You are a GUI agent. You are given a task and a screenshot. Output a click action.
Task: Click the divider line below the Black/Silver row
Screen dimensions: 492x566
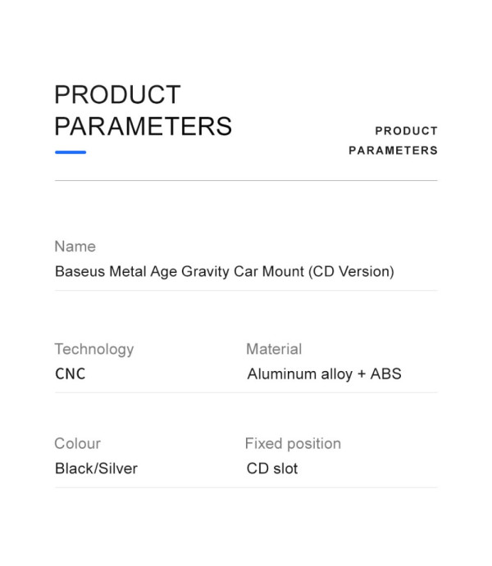coord(246,487)
